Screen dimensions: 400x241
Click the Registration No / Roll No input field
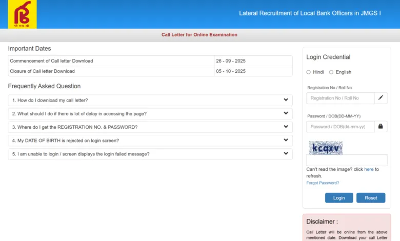[x=340, y=98]
